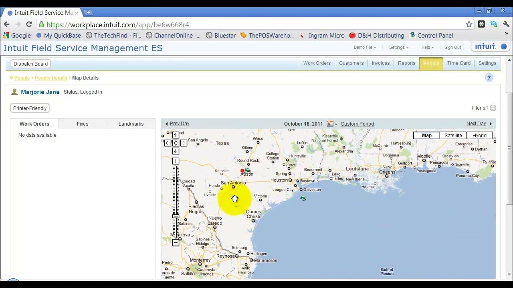
Task: Open the Work Orders navigation tab
Action: (x=317, y=63)
